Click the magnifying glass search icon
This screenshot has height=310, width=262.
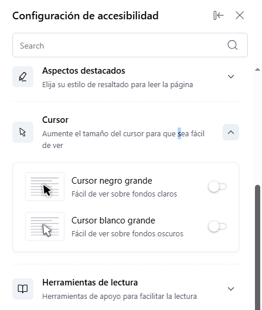[x=233, y=45]
